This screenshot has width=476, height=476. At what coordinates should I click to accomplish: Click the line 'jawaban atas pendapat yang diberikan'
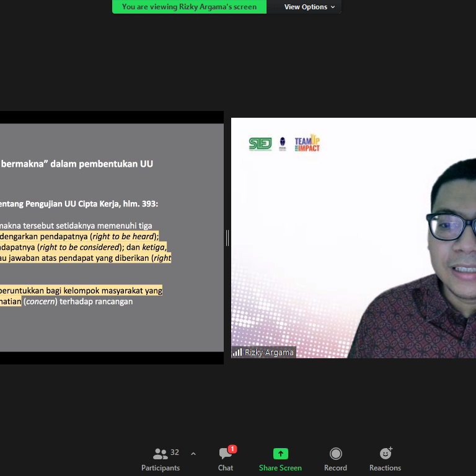pos(79,258)
